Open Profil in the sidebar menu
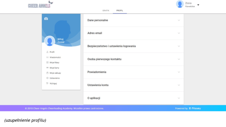 click(52, 52)
